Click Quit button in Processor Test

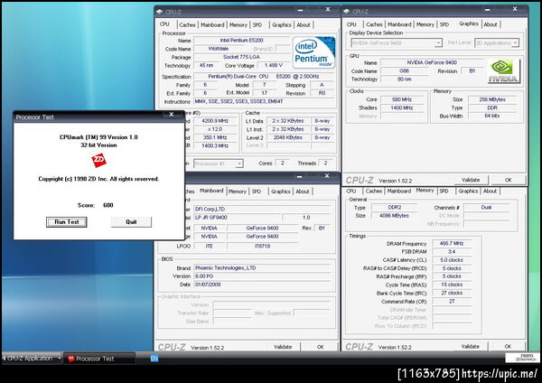[131, 222]
